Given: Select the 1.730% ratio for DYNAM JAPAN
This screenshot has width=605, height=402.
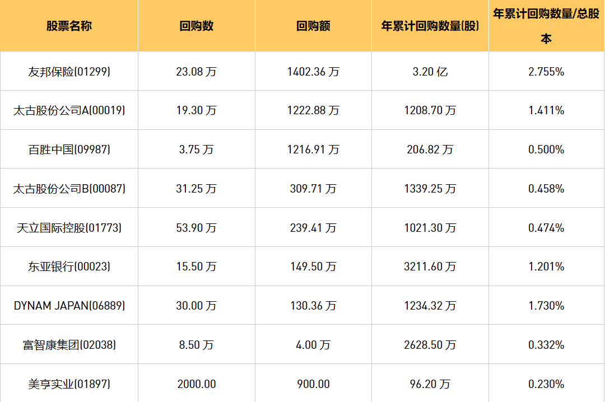Looking at the screenshot, I should (546, 306).
